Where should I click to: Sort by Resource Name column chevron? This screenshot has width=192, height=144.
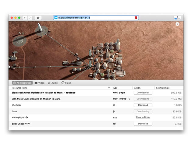109,88
